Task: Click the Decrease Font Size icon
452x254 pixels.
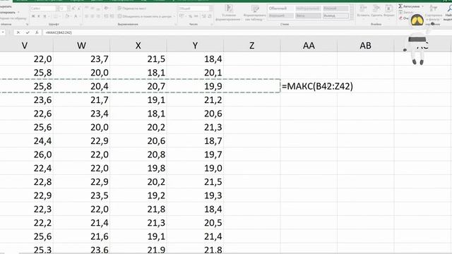Action: click(x=78, y=8)
